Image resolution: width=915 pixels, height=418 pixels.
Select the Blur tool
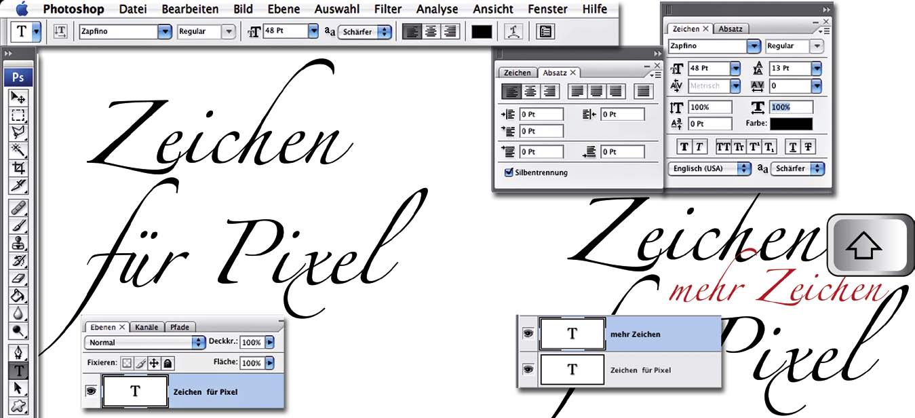click(18, 313)
